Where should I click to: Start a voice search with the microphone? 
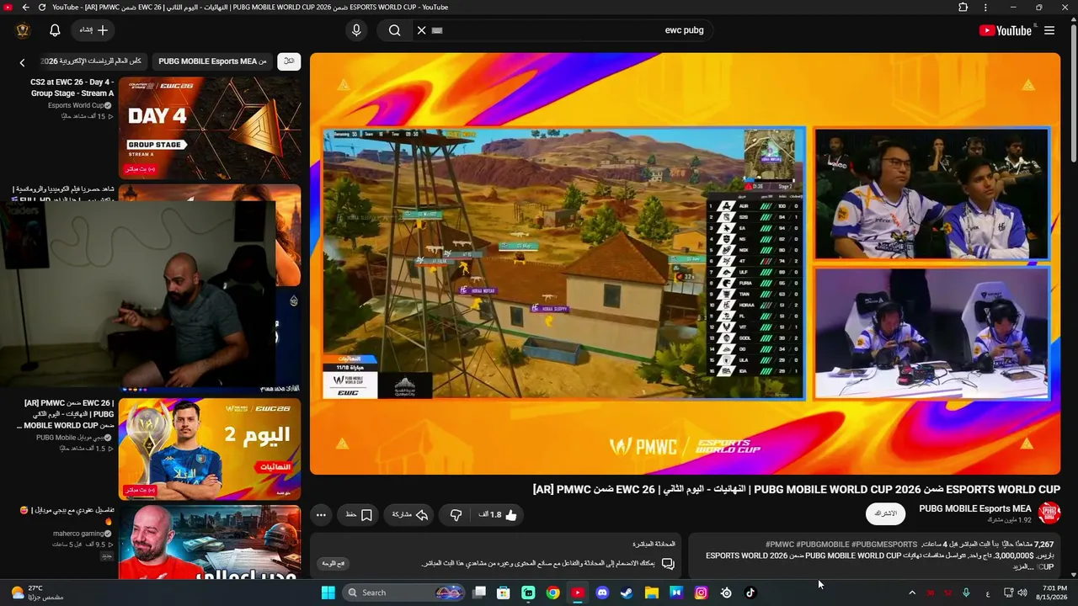[x=356, y=30]
